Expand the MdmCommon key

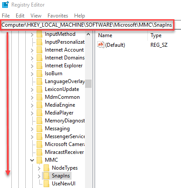pos(32,97)
